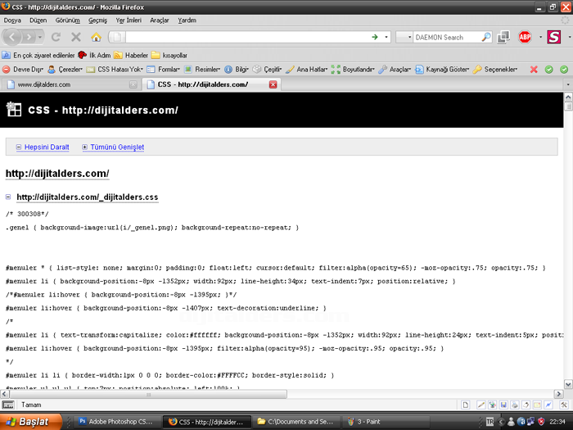This screenshot has width=573, height=430.
Task: Go back using the back arrow button
Action: click(12, 37)
